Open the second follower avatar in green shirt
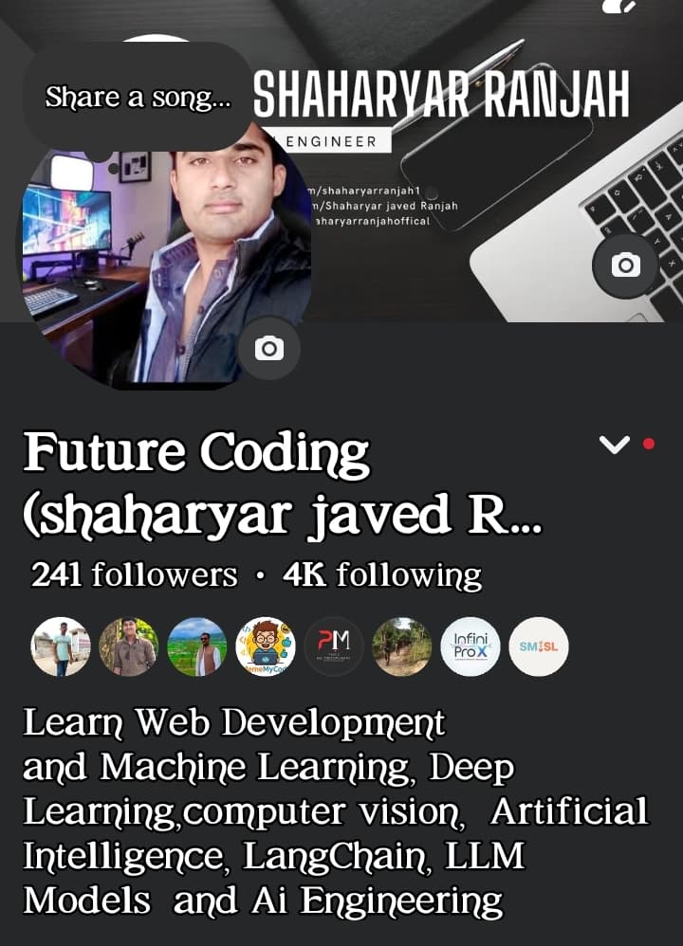This screenshot has height=946, width=683. pyautogui.click(x=129, y=646)
